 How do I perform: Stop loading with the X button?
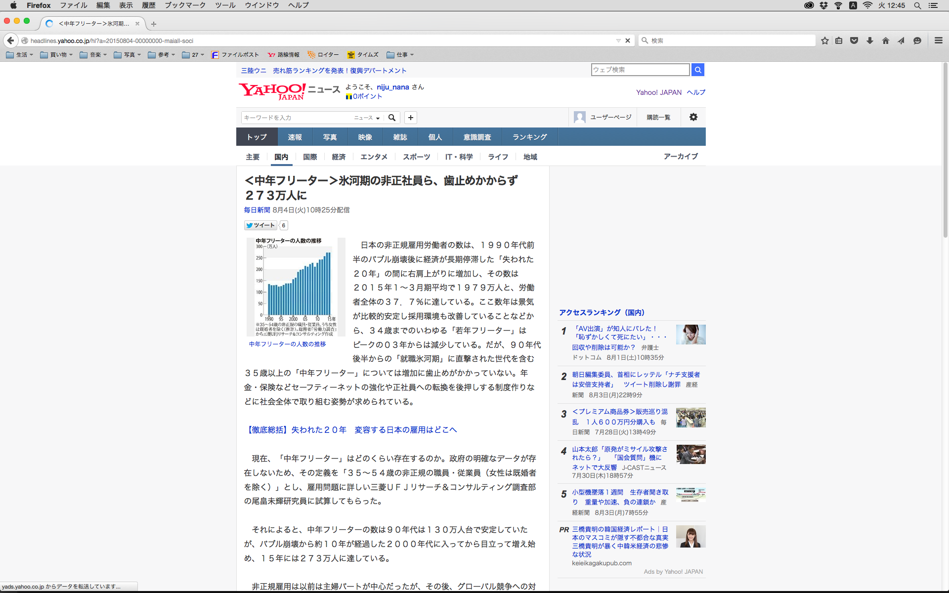[628, 41]
